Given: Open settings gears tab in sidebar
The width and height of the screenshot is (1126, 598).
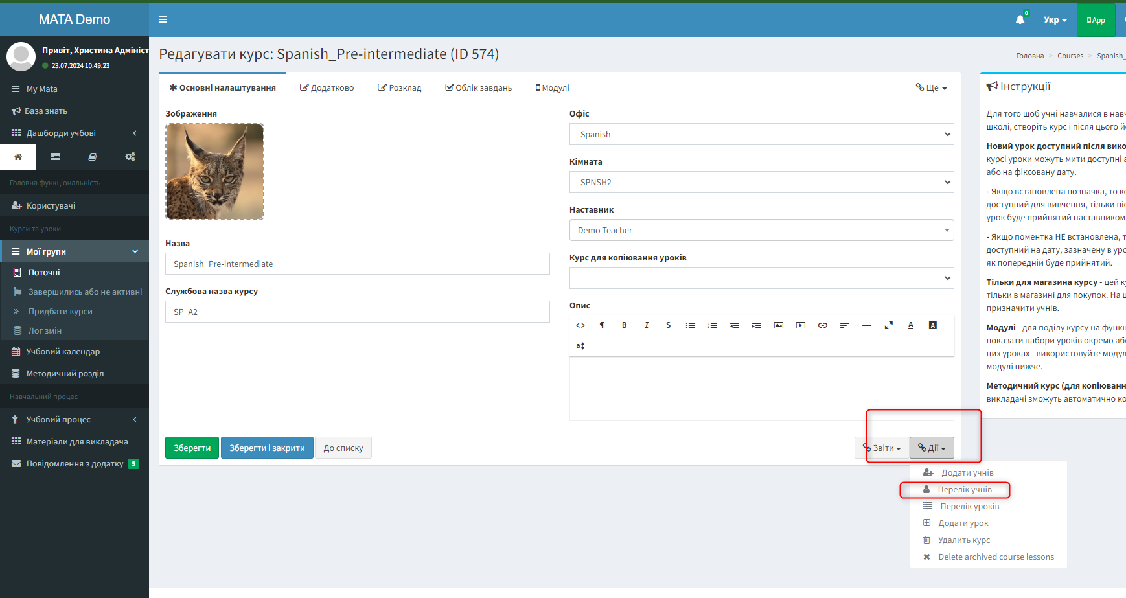Looking at the screenshot, I should point(130,157).
